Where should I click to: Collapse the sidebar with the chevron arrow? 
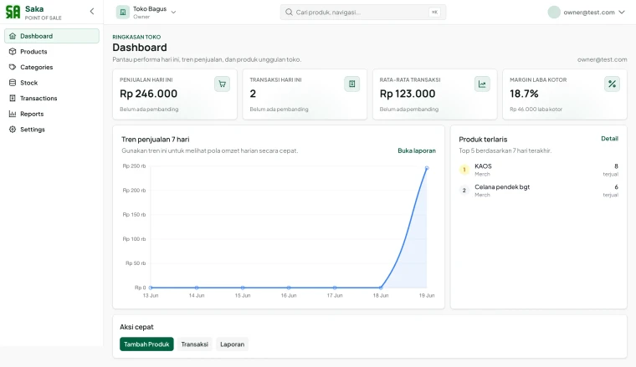tap(92, 12)
